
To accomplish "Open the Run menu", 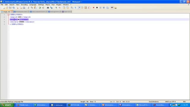I will click(53, 5).
